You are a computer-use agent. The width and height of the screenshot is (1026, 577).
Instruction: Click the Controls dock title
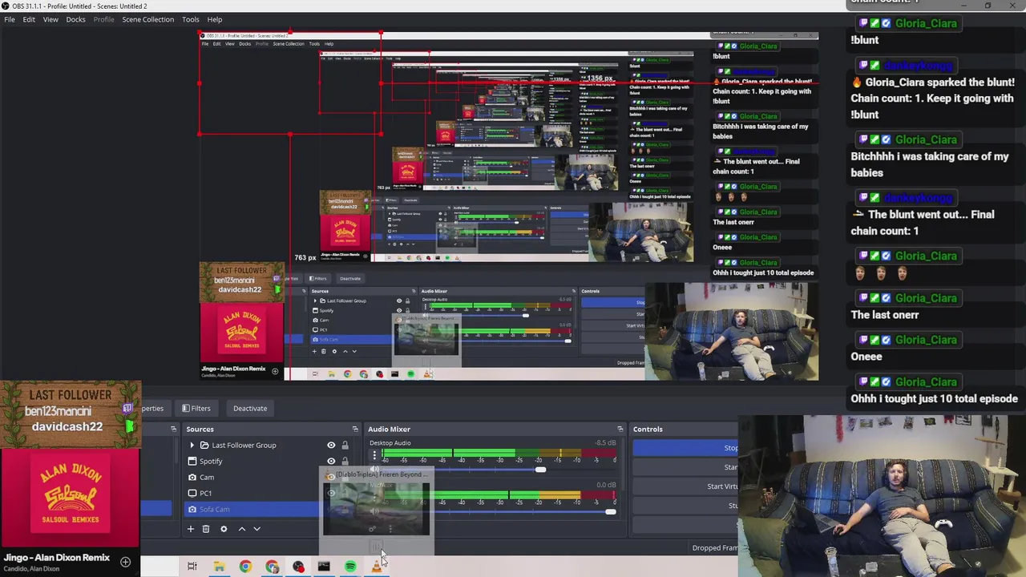click(648, 429)
